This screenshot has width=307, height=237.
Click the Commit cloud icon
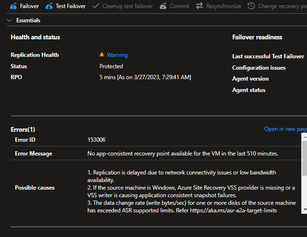tap(163, 6)
